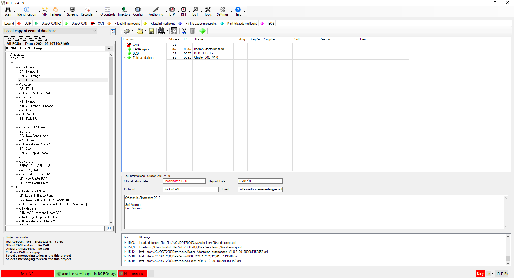Open the Local copy of central database dropdown
514x278 pixels.
50,31
